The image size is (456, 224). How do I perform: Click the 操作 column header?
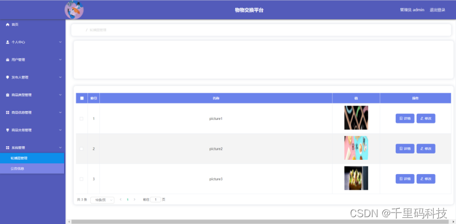(x=415, y=98)
